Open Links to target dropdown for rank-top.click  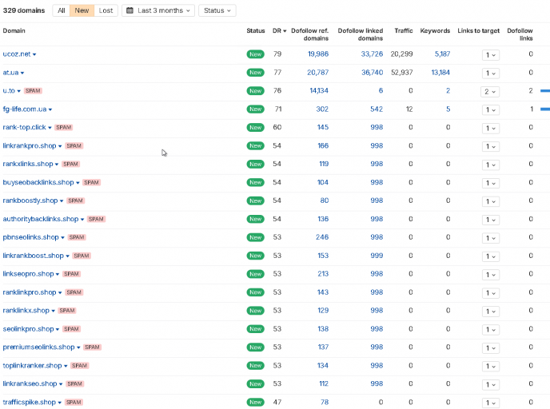(x=490, y=129)
